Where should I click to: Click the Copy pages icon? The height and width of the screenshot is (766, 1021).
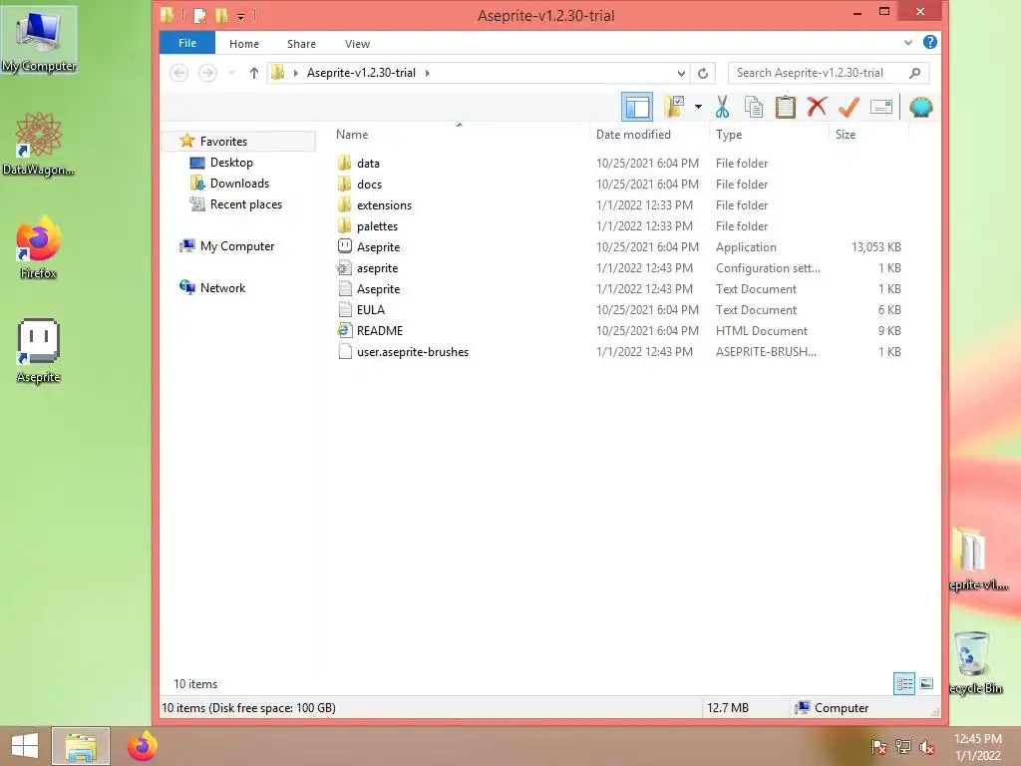tap(754, 107)
